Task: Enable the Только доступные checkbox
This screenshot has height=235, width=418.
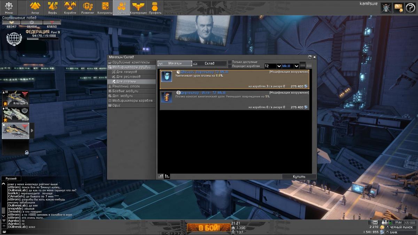Action: coord(230,62)
